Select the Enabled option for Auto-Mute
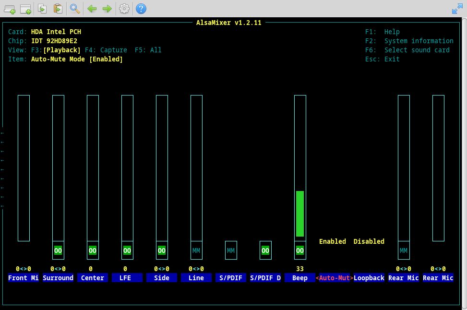The height and width of the screenshot is (310, 467). pyautogui.click(x=333, y=241)
